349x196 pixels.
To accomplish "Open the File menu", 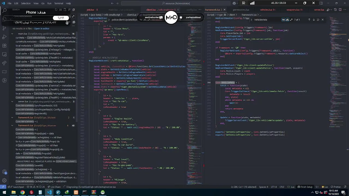I will pos(10,3).
